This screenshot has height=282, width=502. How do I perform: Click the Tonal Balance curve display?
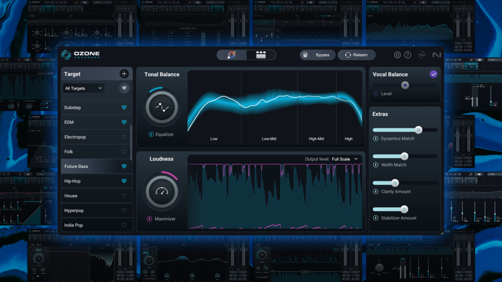(275, 107)
